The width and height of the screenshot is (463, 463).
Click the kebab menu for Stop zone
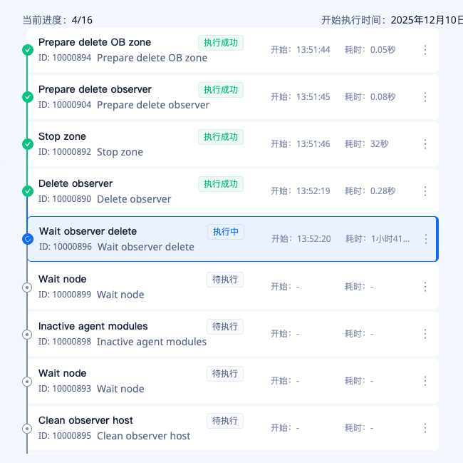(x=425, y=144)
